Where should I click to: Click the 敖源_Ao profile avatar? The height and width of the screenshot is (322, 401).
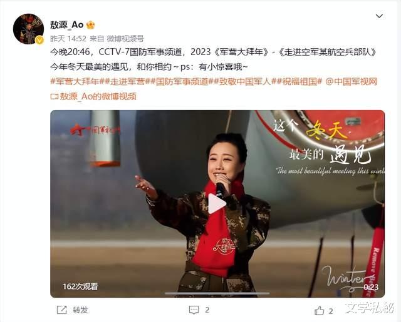tap(28, 29)
